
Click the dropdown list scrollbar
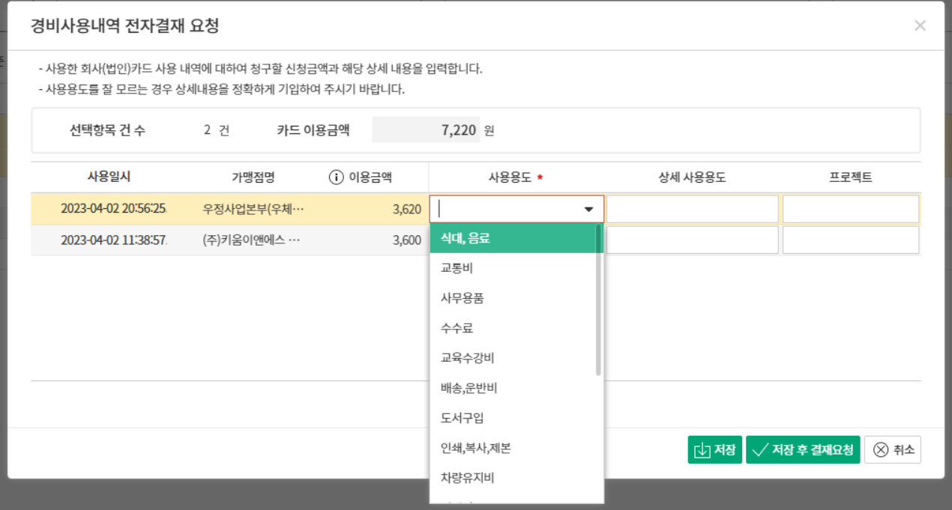[598, 300]
